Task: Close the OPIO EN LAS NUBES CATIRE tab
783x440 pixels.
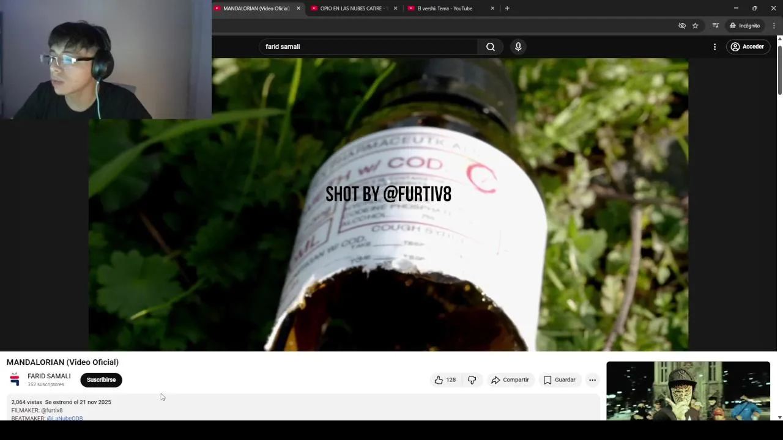Action: 395,9
